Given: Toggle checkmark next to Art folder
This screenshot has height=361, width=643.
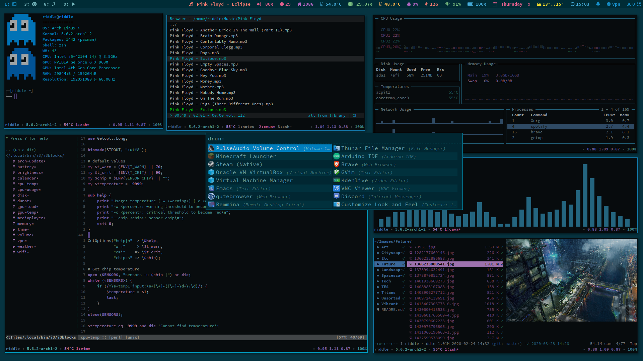Looking at the screenshot, I should (404, 247).
